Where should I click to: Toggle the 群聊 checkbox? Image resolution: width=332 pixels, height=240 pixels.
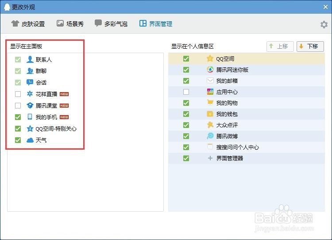coord(18,71)
